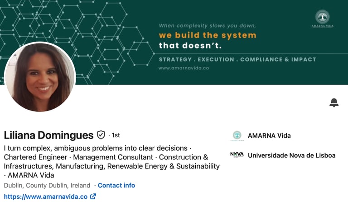Open the circular profile photo

[40, 77]
